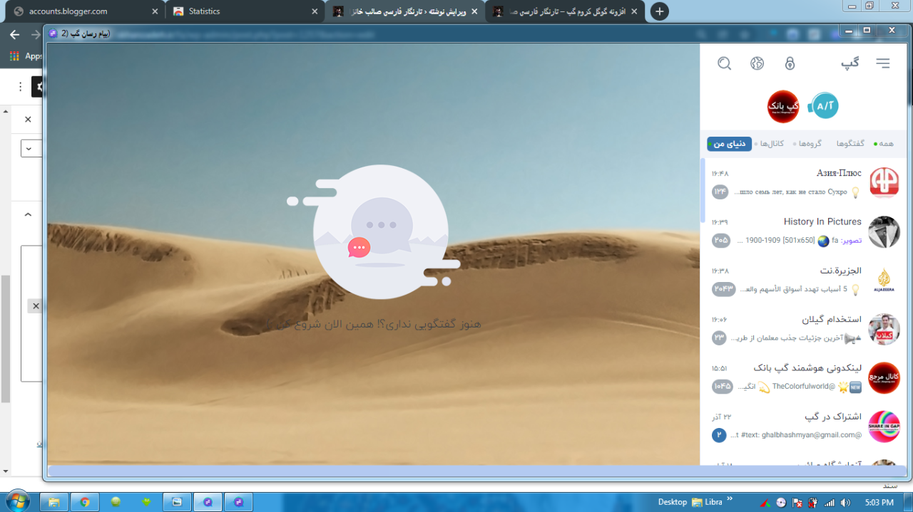Select the کانال‌ها tab

pyautogui.click(x=770, y=144)
